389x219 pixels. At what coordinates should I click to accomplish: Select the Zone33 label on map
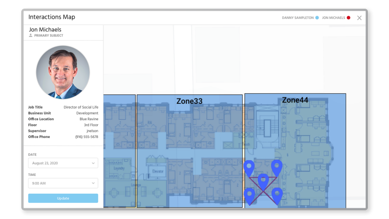coord(189,101)
